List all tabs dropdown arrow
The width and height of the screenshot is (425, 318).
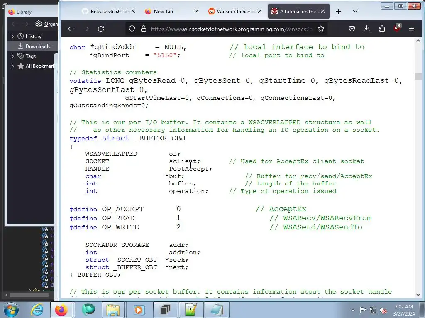coord(355,11)
